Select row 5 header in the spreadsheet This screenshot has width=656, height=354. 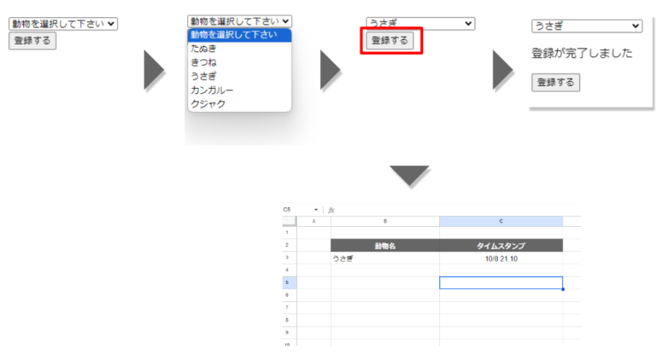(x=289, y=282)
